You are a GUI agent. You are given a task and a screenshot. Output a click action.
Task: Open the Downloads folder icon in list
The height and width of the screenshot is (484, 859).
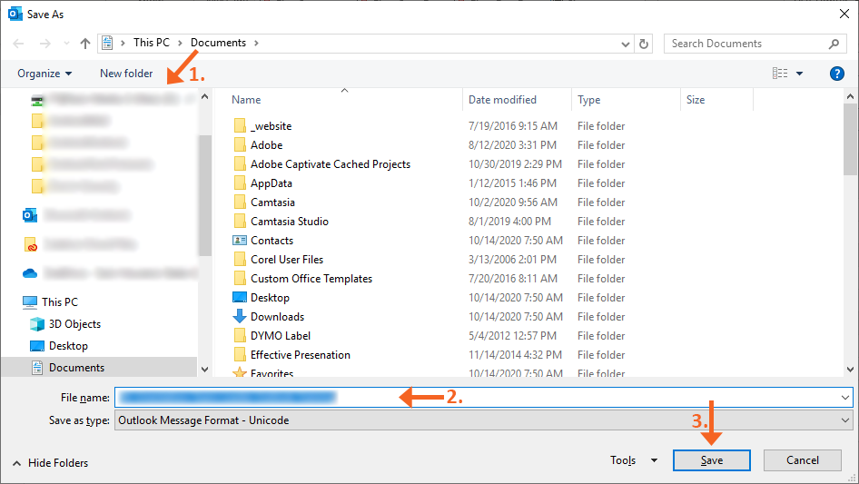(x=240, y=317)
